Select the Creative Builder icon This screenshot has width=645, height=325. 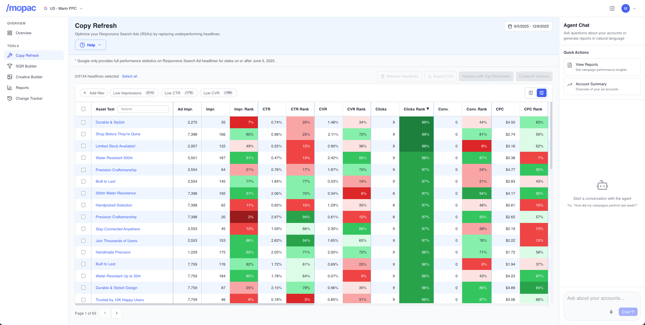coord(10,77)
